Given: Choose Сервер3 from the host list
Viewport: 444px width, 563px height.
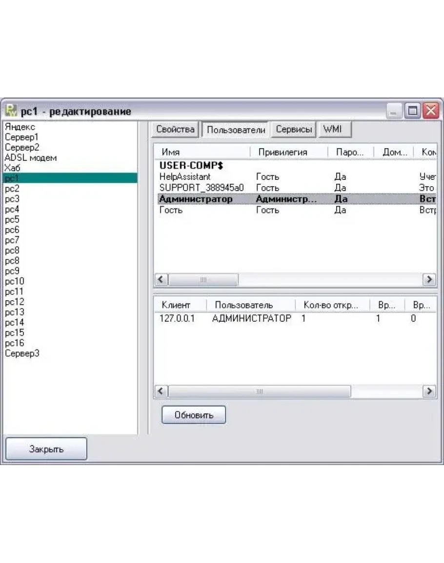Looking at the screenshot, I should [22, 353].
